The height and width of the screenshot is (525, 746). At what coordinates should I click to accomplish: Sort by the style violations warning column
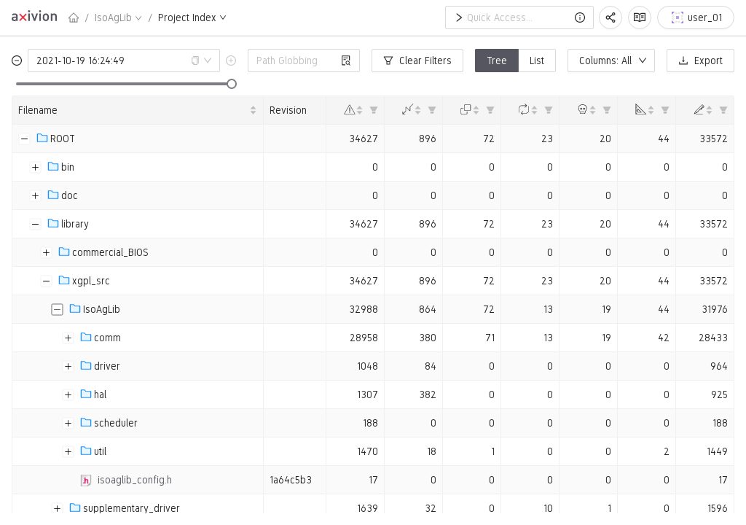tap(360, 110)
